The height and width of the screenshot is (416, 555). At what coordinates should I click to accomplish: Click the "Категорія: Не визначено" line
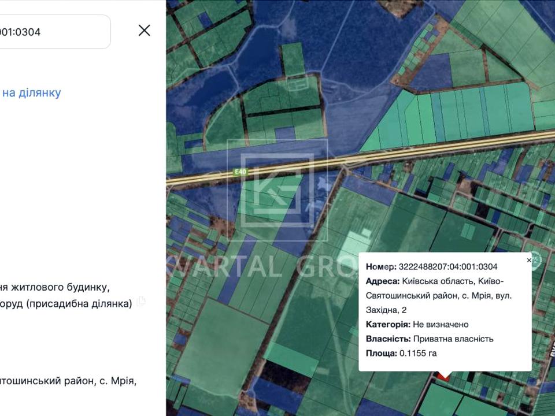coord(417,325)
